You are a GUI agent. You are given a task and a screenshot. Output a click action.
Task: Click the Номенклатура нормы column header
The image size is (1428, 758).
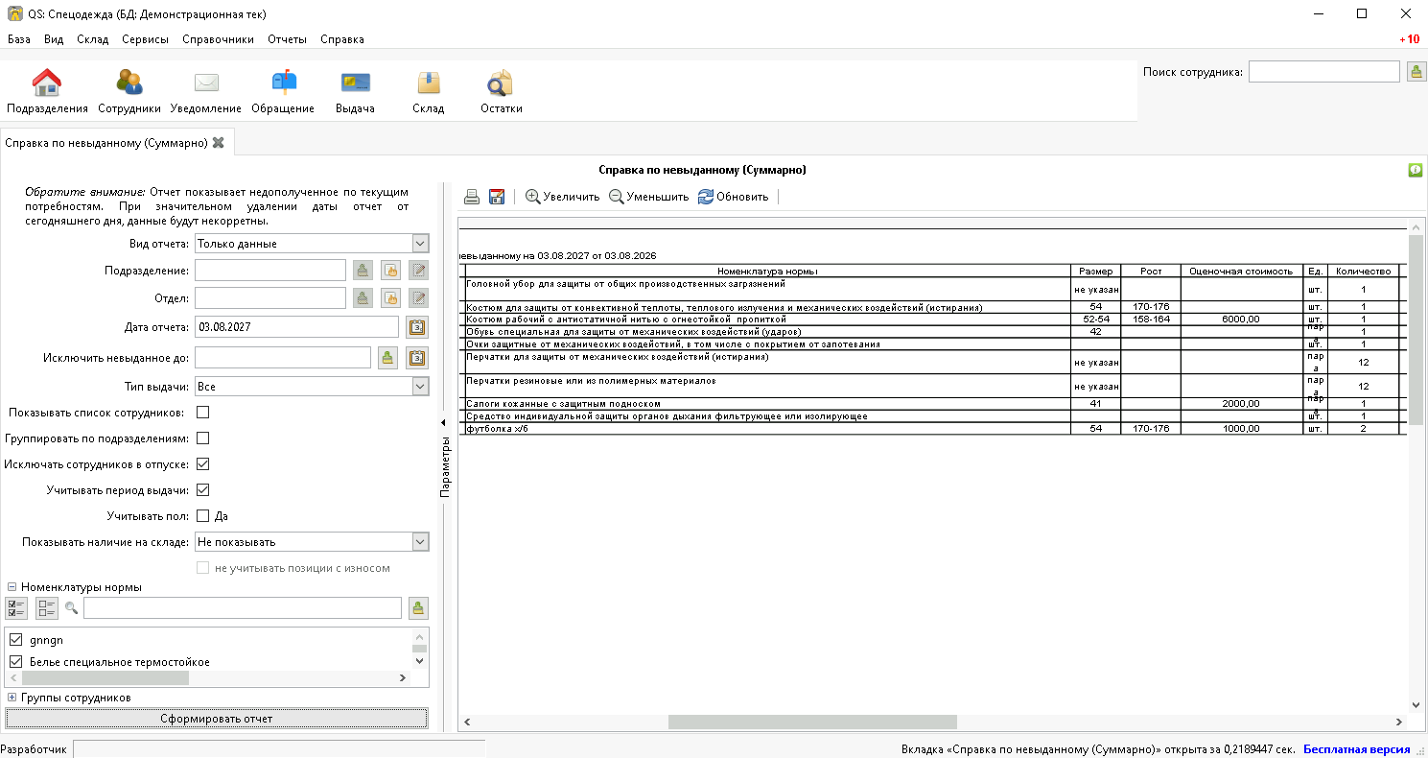click(767, 272)
